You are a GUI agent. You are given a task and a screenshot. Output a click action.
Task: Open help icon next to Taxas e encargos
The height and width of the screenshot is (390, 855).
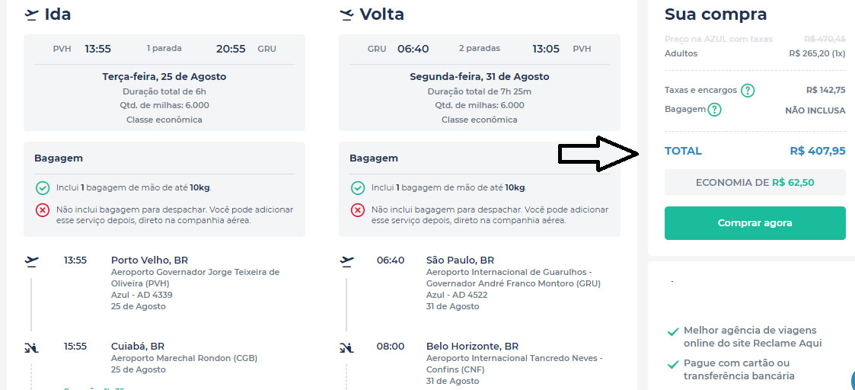point(748,91)
